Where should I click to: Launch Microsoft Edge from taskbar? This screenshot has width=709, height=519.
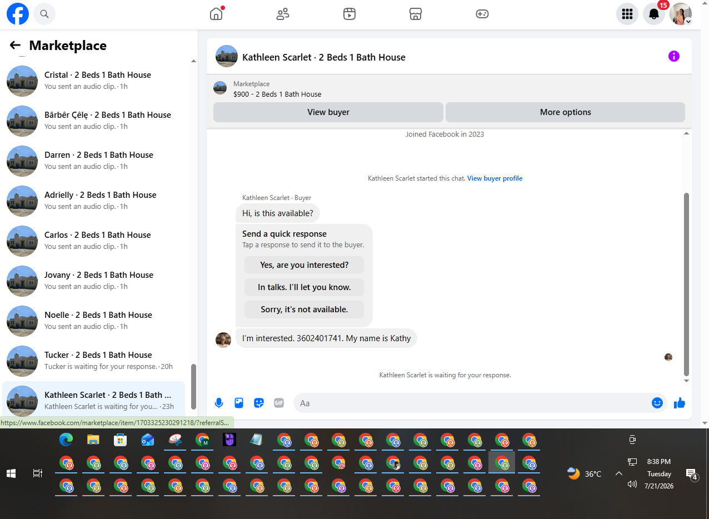point(66,440)
